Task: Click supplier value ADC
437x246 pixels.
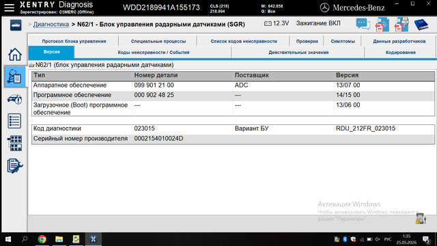Action: (241, 85)
